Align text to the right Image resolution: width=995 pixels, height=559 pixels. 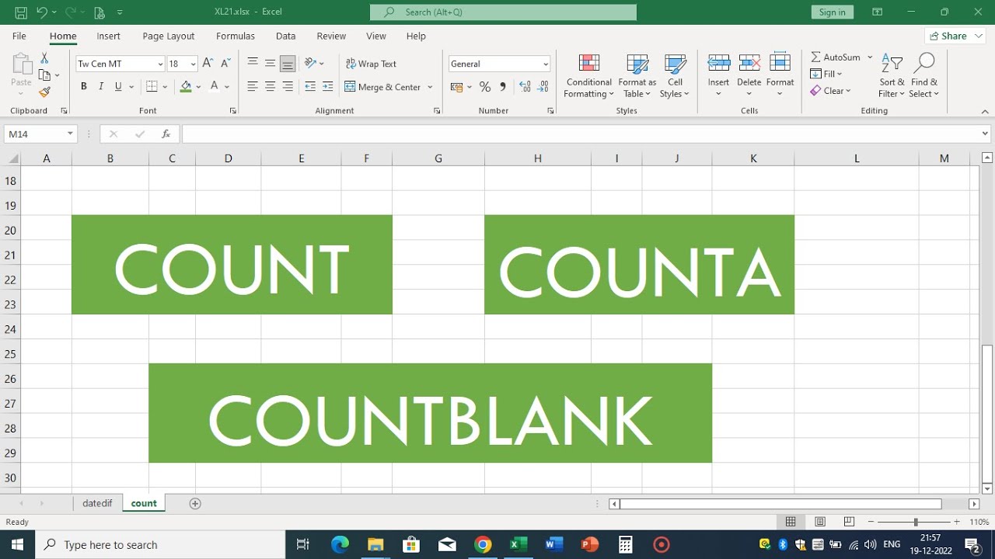coord(288,87)
